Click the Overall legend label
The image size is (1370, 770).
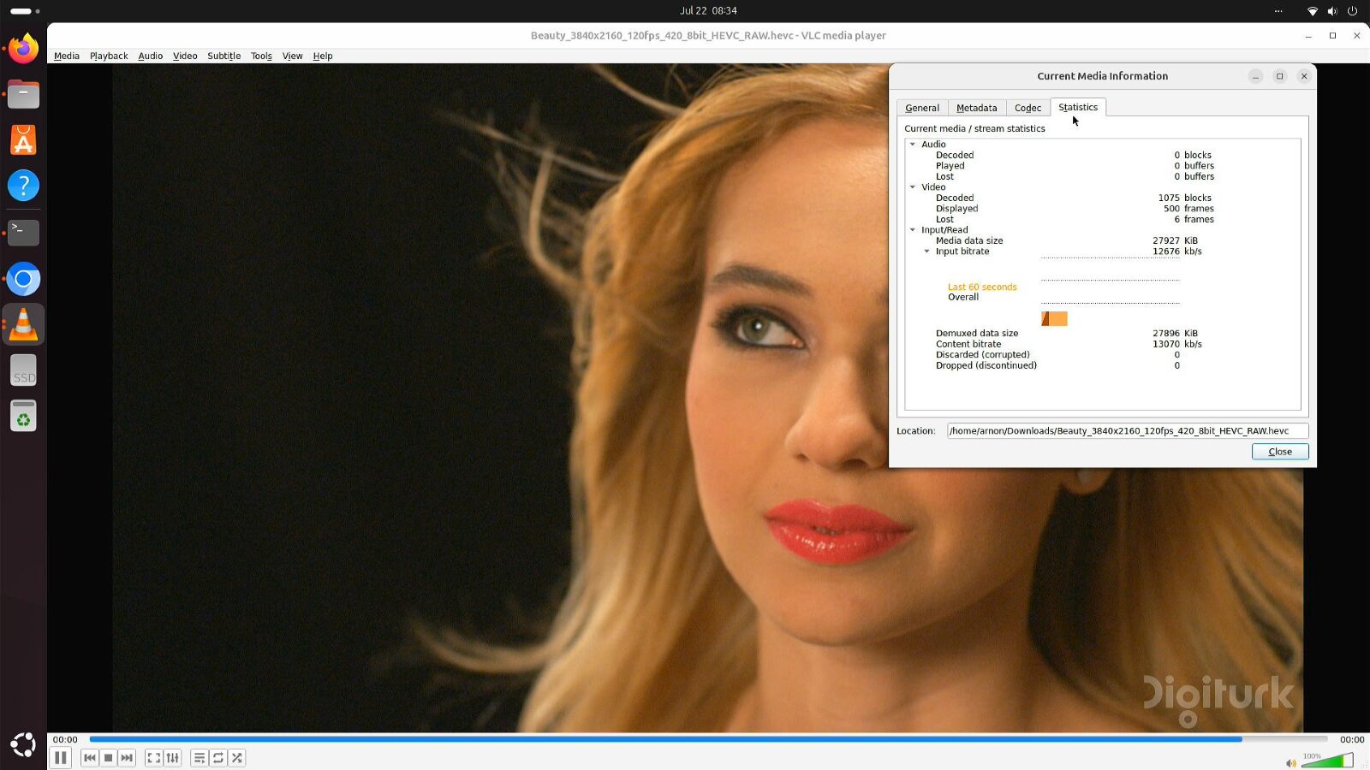point(963,298)
